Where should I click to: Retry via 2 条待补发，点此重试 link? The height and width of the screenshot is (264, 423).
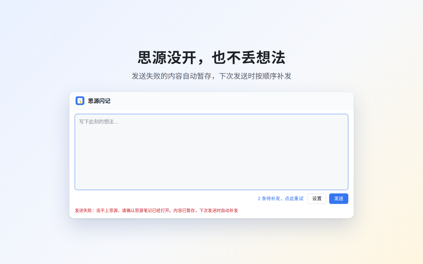[x=281, y=199]
